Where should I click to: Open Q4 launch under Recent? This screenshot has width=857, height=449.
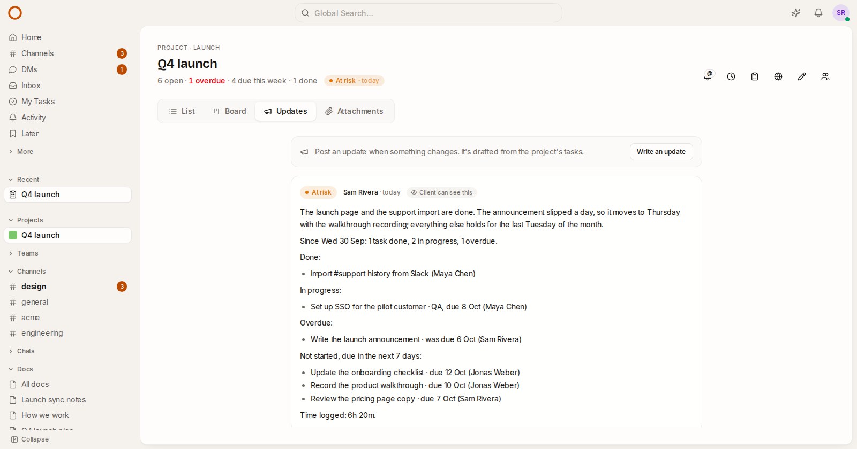(67, 195)
